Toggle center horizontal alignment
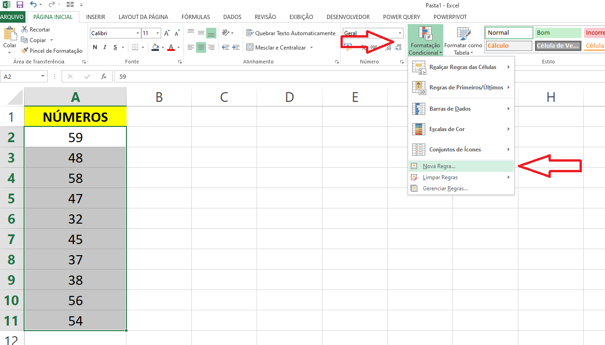The image size is (605, 345). (201, 47)
